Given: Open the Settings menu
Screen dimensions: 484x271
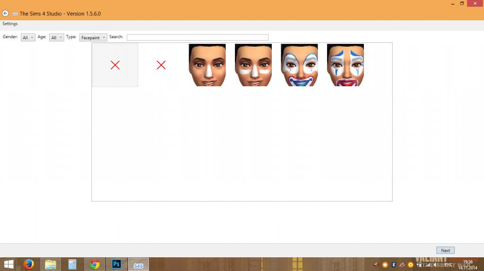Looking at the screenshot, I should click(10, 24).
